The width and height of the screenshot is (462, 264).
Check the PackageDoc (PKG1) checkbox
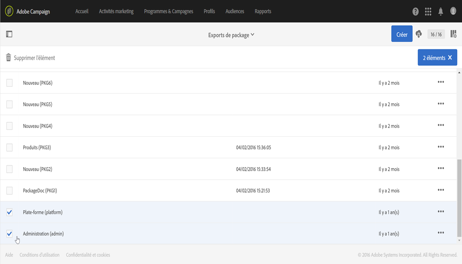(x=9, y=191)
